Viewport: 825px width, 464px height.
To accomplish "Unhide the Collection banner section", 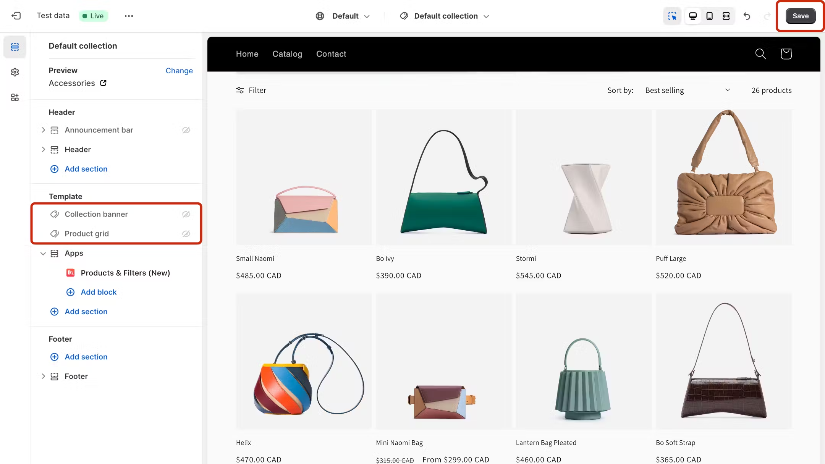I will pyautogui.click(x=186, y=214).
